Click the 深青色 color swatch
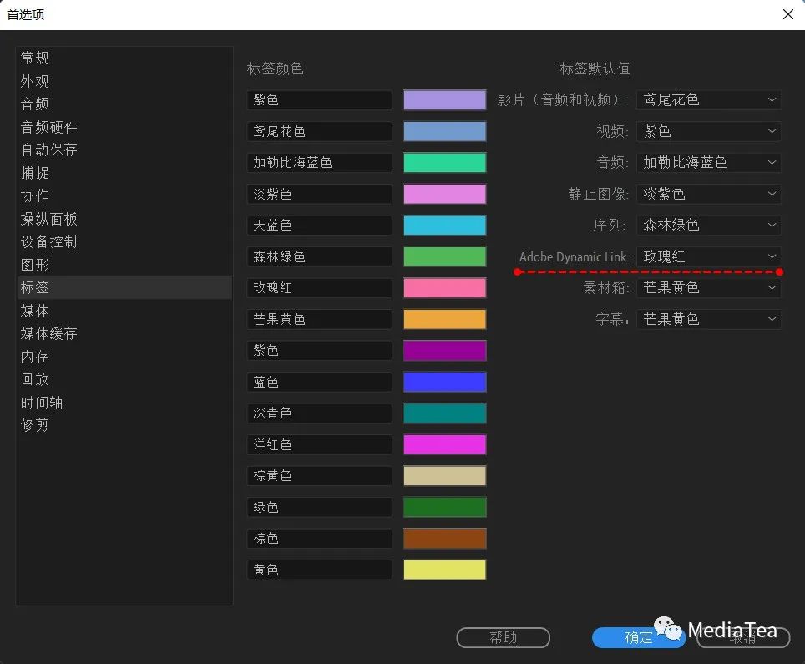 tap(444, 413)
